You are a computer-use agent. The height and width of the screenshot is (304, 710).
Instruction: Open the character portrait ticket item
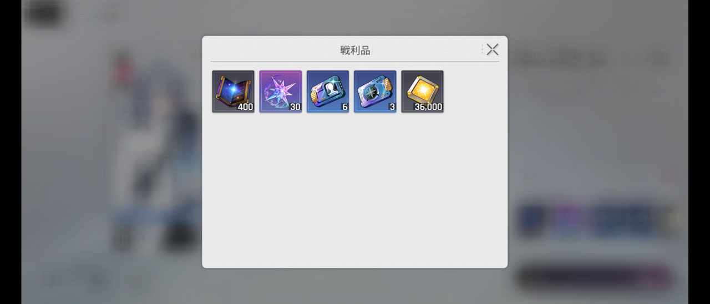pyautogui.click(x=328, y=91)
